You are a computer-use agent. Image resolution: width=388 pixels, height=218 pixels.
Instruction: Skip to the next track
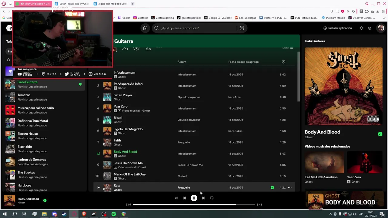203,198
